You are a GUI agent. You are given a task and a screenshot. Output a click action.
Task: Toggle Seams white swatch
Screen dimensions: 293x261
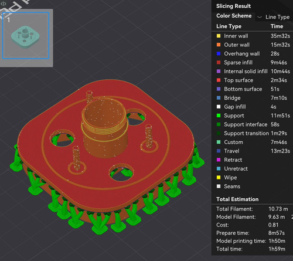coord(219,187)
